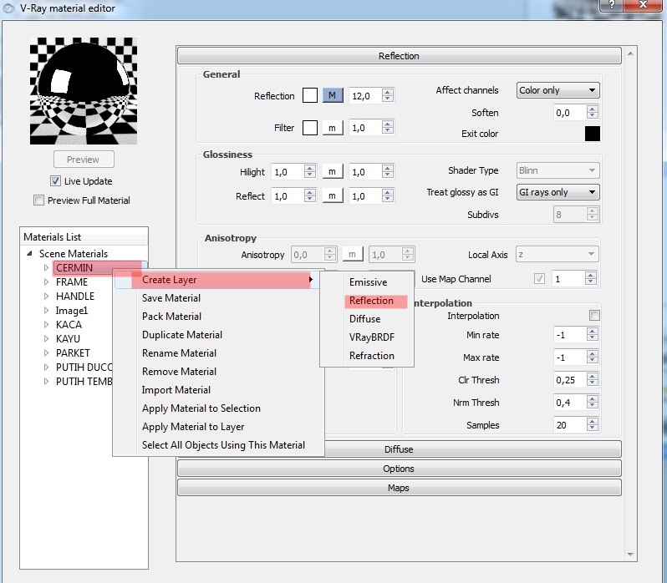Select Reflection in the submenu
The image size is (667, 583).
pyautogui.click(x=367, y=301)
